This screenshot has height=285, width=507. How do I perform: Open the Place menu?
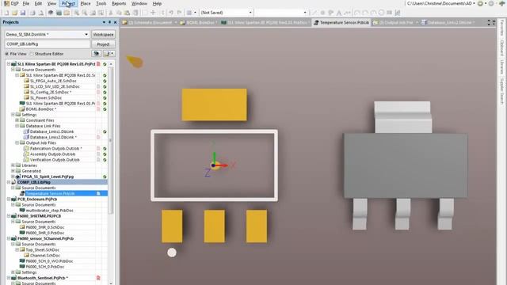pyautogui.click(x=86, y=3)
